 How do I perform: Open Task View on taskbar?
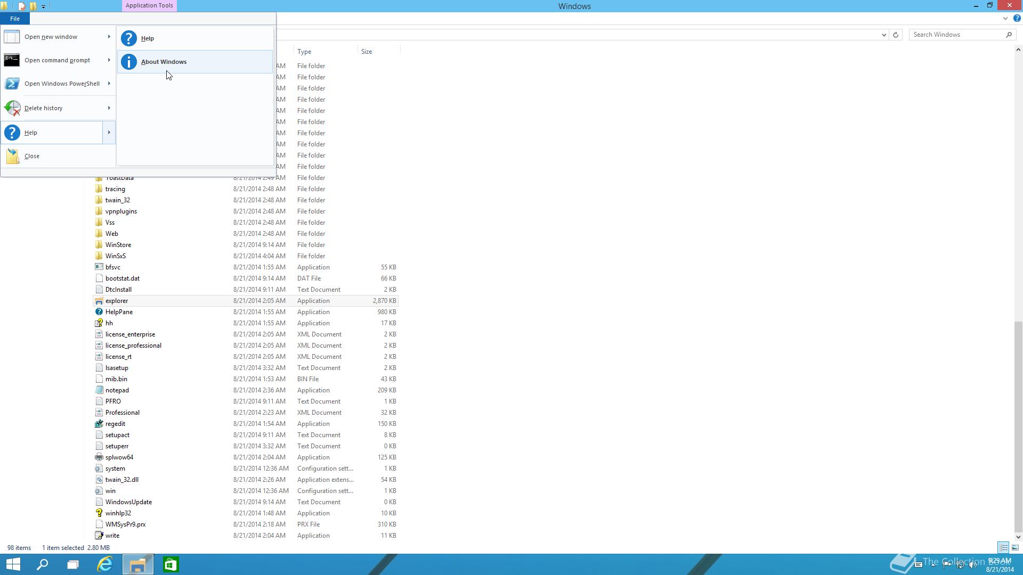72,564
